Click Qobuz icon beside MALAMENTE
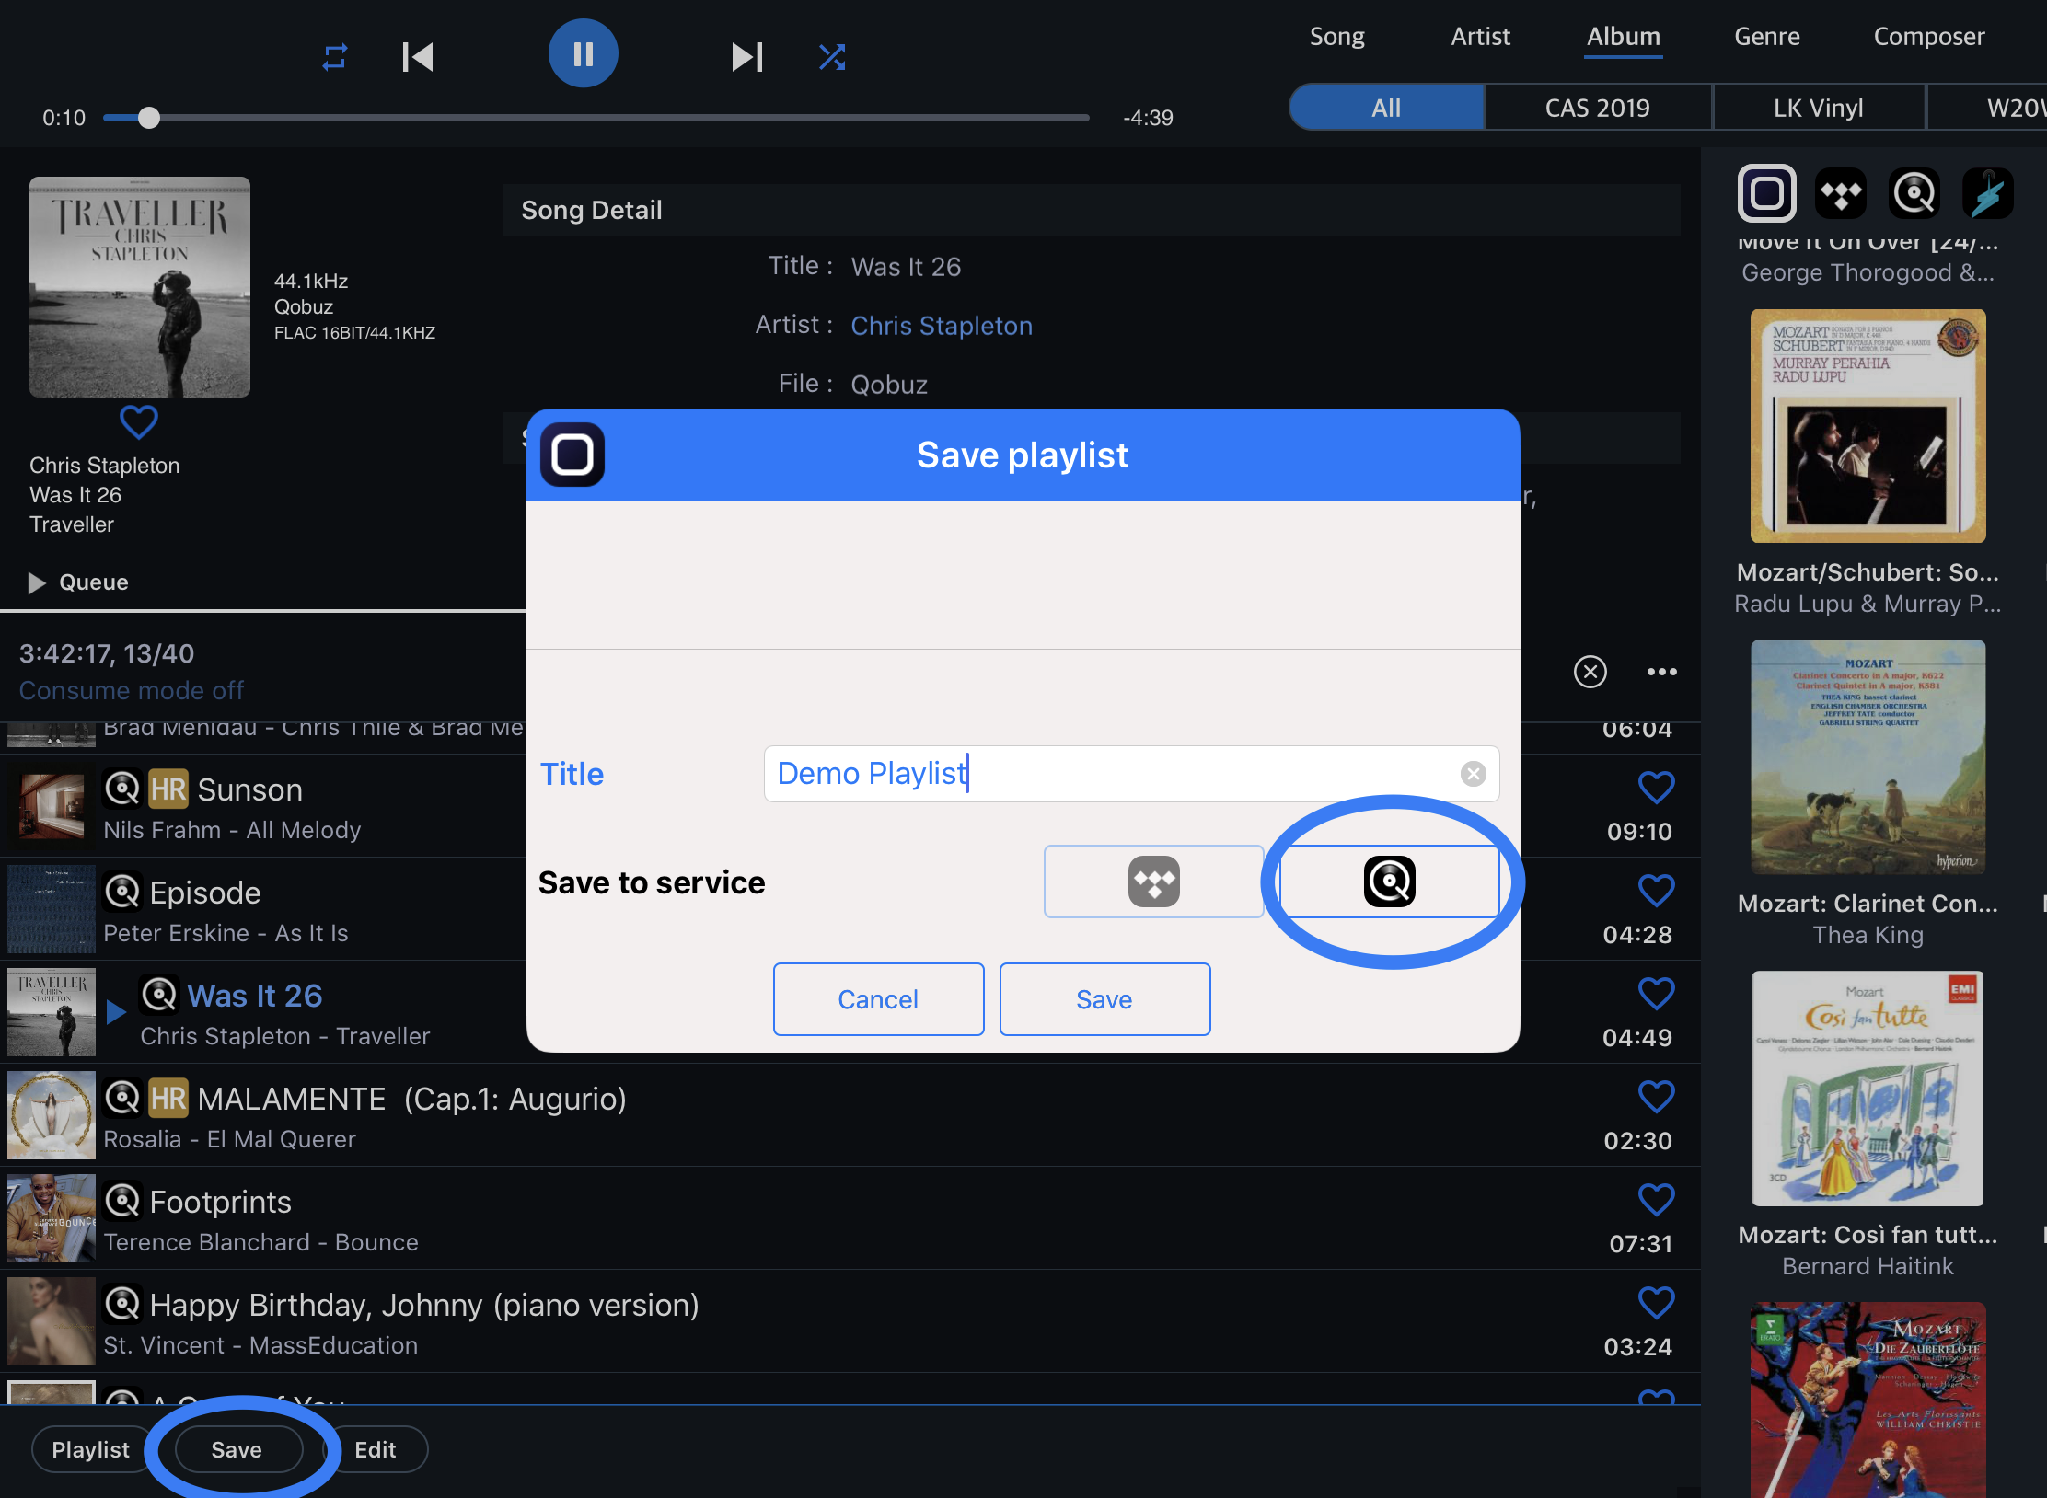This screenshot has width=2047, height=1498. tap(122, 1098)
